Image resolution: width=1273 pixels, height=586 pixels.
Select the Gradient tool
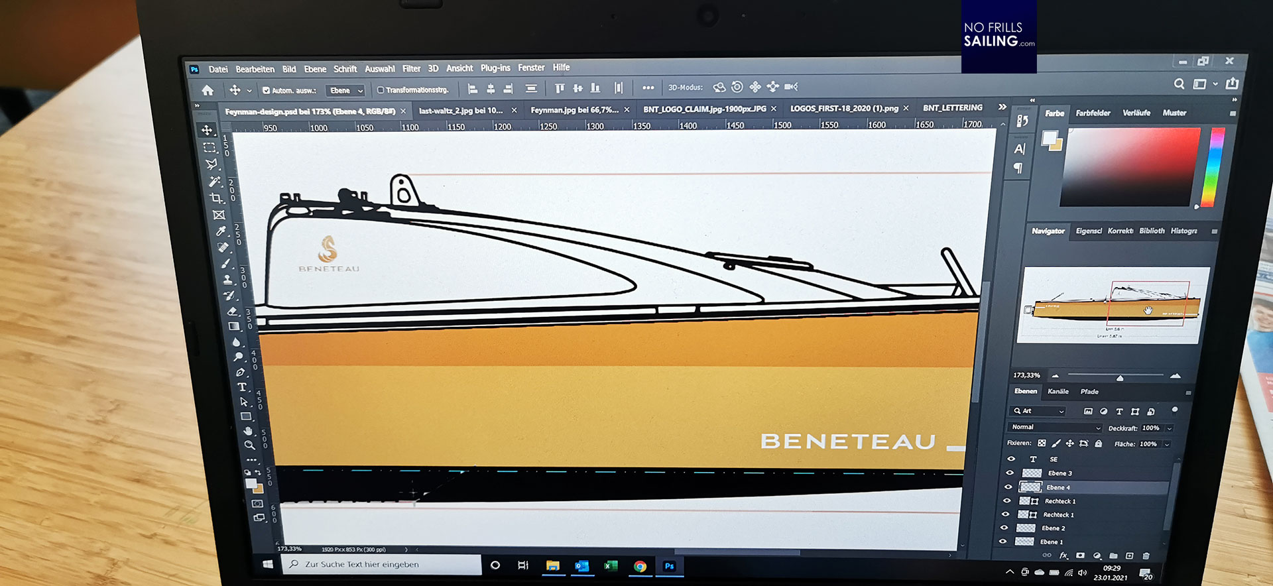[x=234, y=326]
